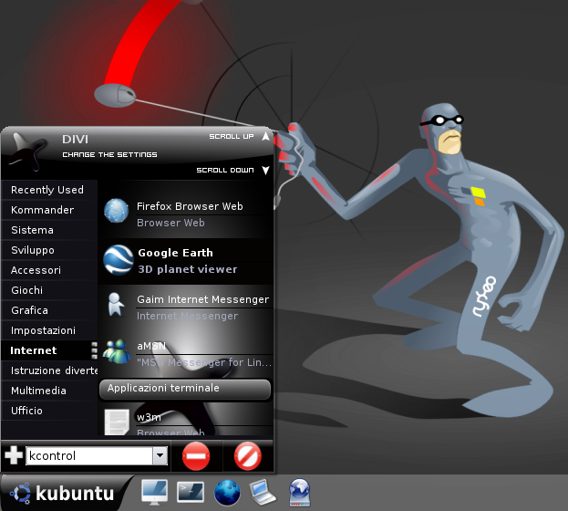The width and height of the screenshot is (568, 511).
Task: Click the Scroll Down arrow
Action: (266, 170)
